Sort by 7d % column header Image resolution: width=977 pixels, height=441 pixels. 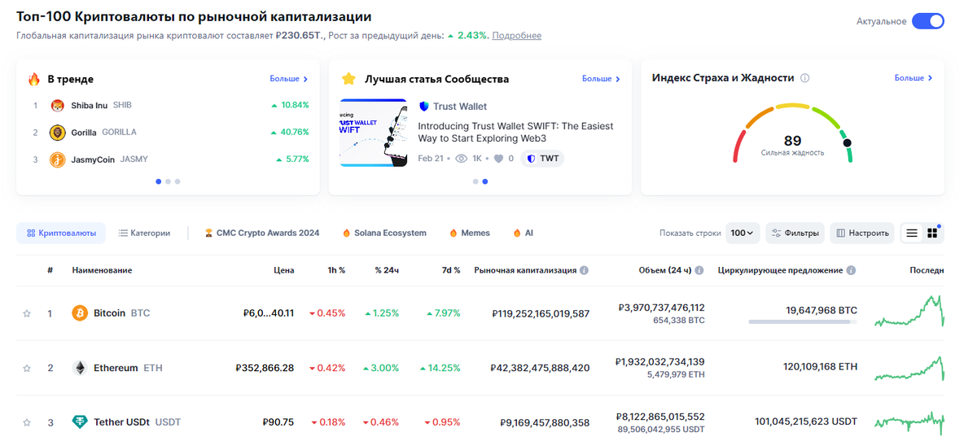tap(451, 270)
